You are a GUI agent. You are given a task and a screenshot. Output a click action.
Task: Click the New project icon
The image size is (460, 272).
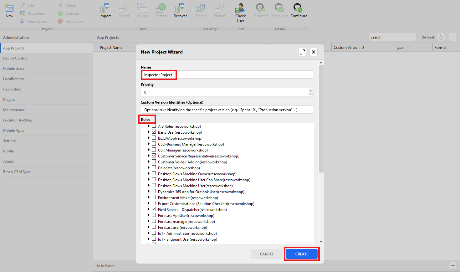[x=9, y=8]
